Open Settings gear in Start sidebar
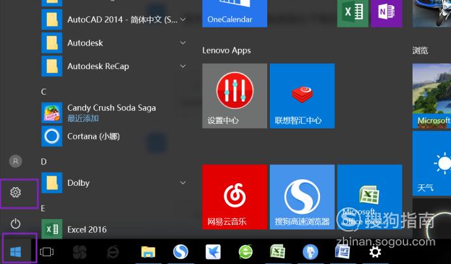Screen dimensions: 451x264 click(16, 192)
